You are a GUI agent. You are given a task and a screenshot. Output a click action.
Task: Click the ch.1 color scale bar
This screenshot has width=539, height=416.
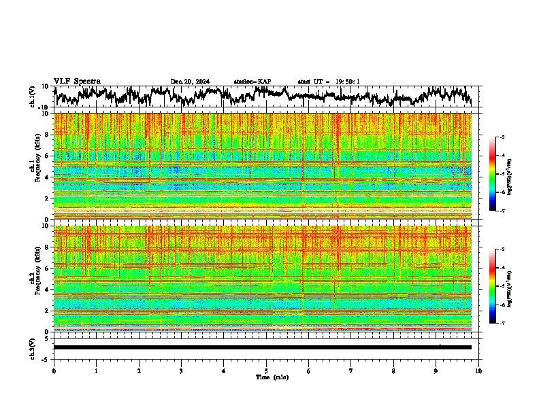pyautogui.click(x=492, y=174)
